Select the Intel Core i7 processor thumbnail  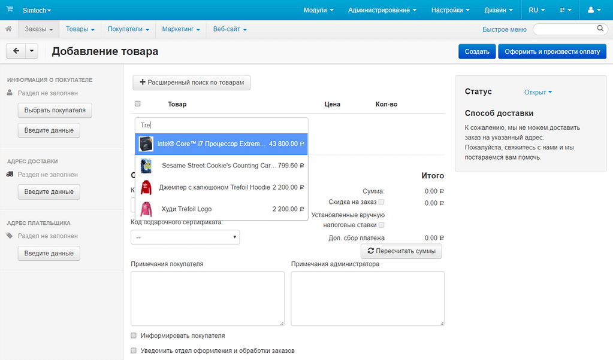pos(146,144)
